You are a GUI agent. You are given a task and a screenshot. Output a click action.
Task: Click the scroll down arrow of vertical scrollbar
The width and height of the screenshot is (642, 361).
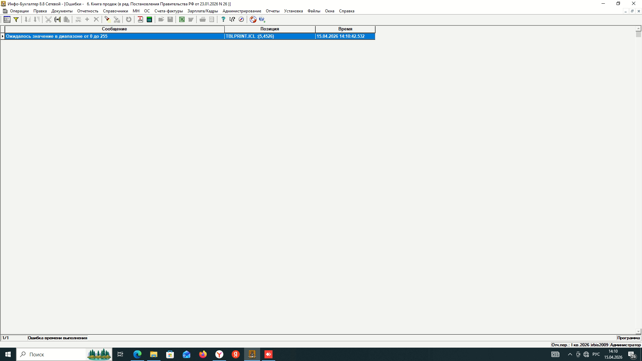tap(638, 332)
